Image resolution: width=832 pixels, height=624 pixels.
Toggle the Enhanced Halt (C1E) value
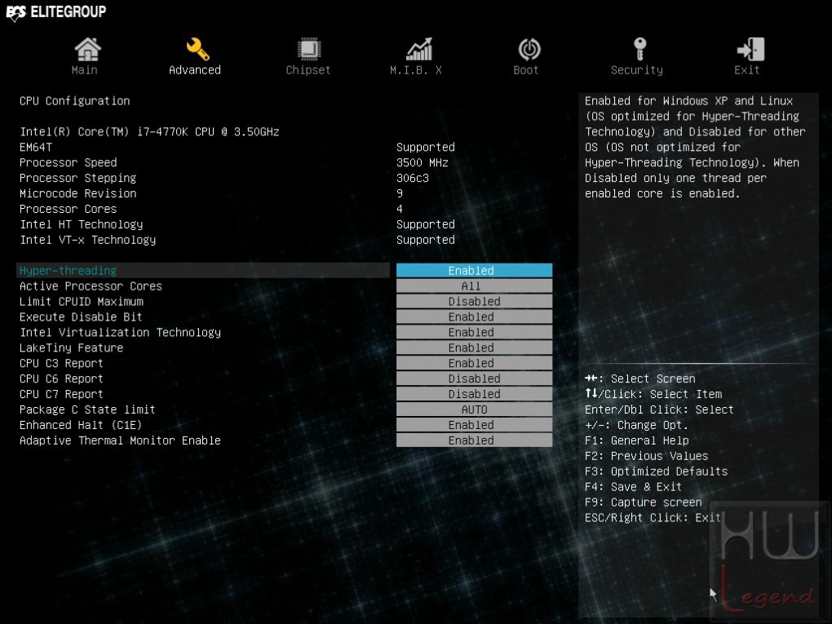coord(474,424)
